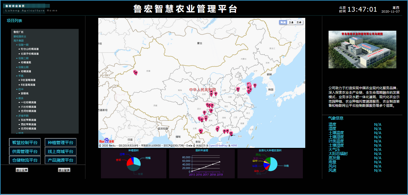Click the map pin in Yunnan south

200,131
